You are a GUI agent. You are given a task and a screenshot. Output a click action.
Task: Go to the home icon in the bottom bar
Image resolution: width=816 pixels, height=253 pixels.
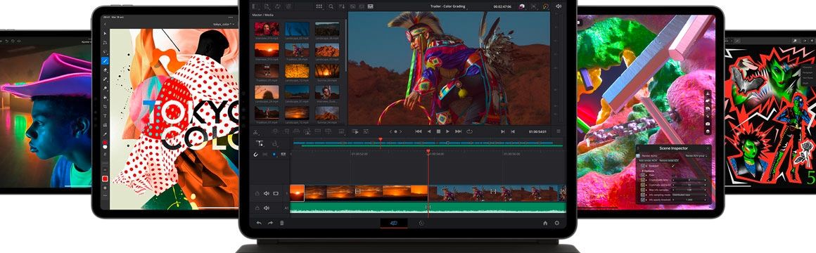point(545,223)
